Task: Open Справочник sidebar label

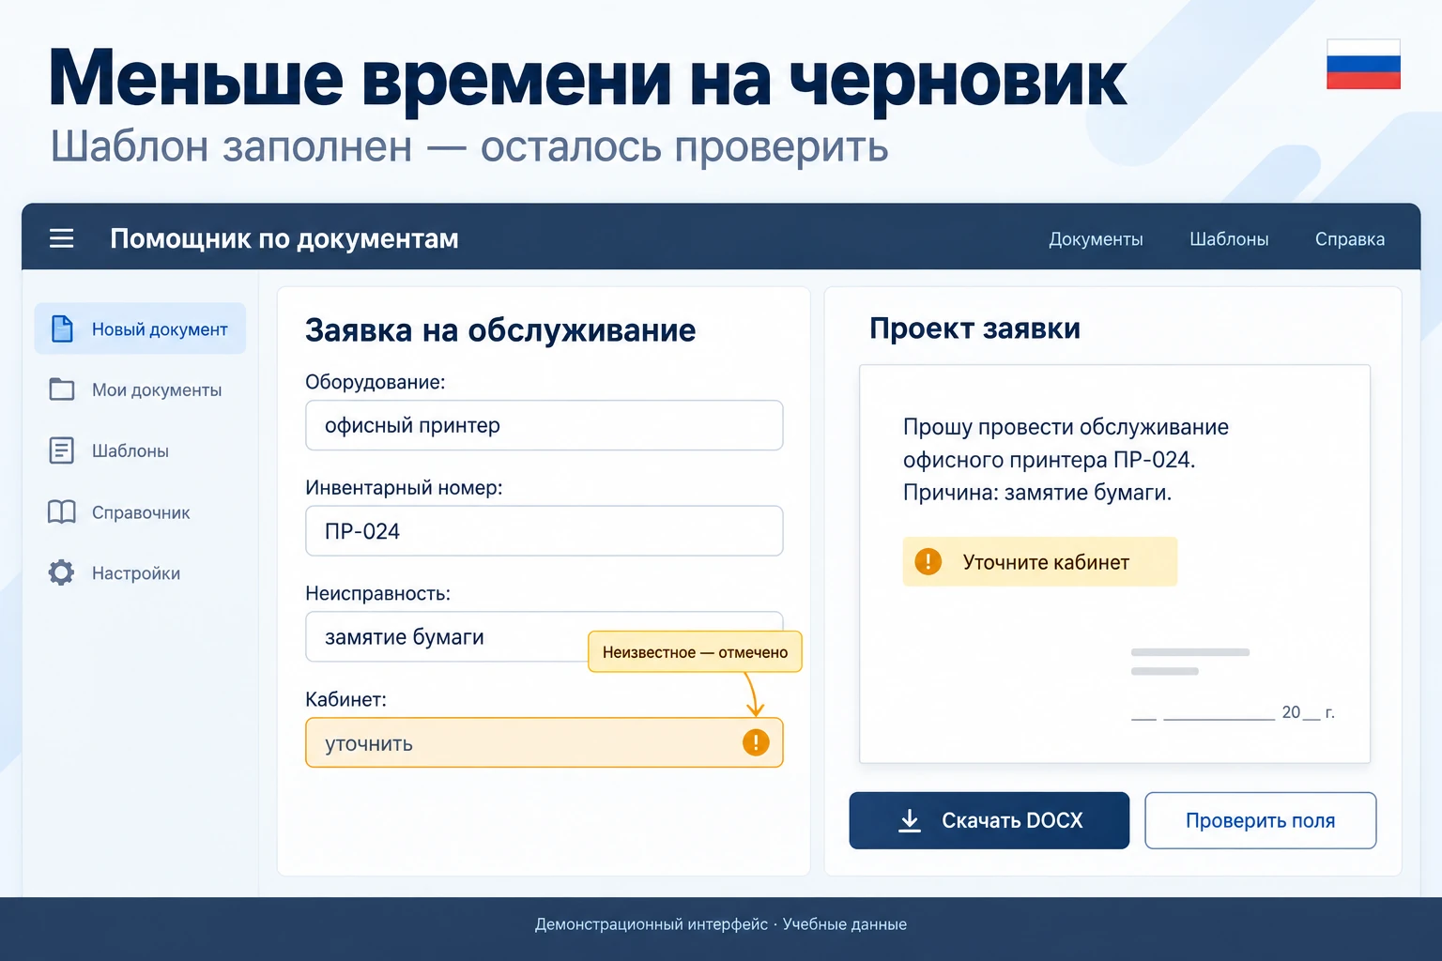Action: [141, 512]
